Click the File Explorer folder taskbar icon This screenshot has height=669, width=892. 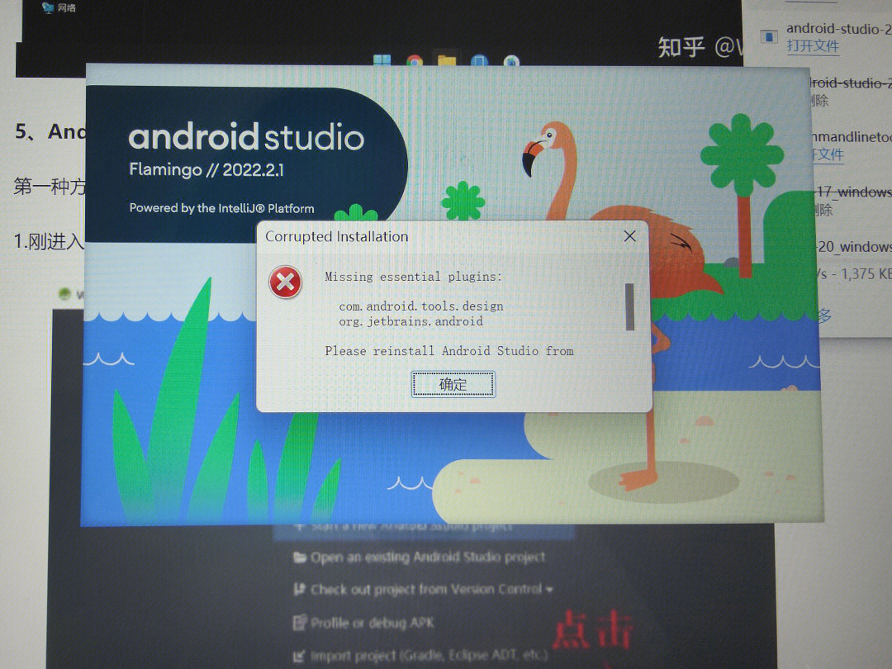coord(447,60)
